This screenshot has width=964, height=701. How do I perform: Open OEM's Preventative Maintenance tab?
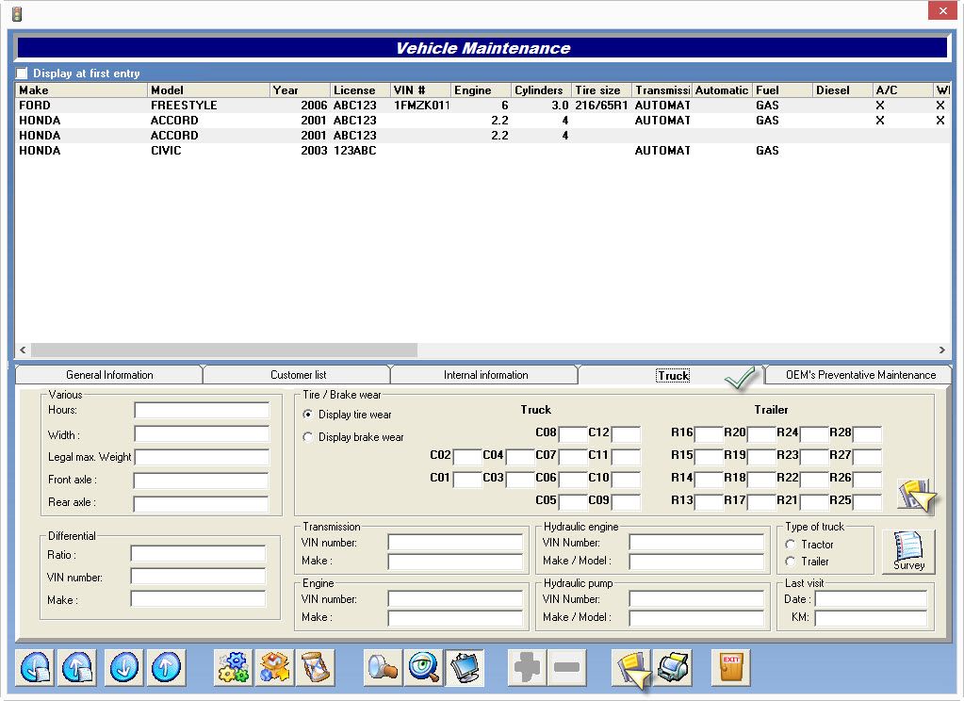click(x=858, y=374)
